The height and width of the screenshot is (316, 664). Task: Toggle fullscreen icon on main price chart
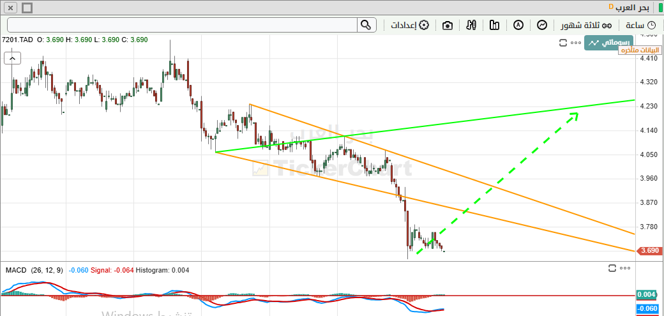[562, 43]
